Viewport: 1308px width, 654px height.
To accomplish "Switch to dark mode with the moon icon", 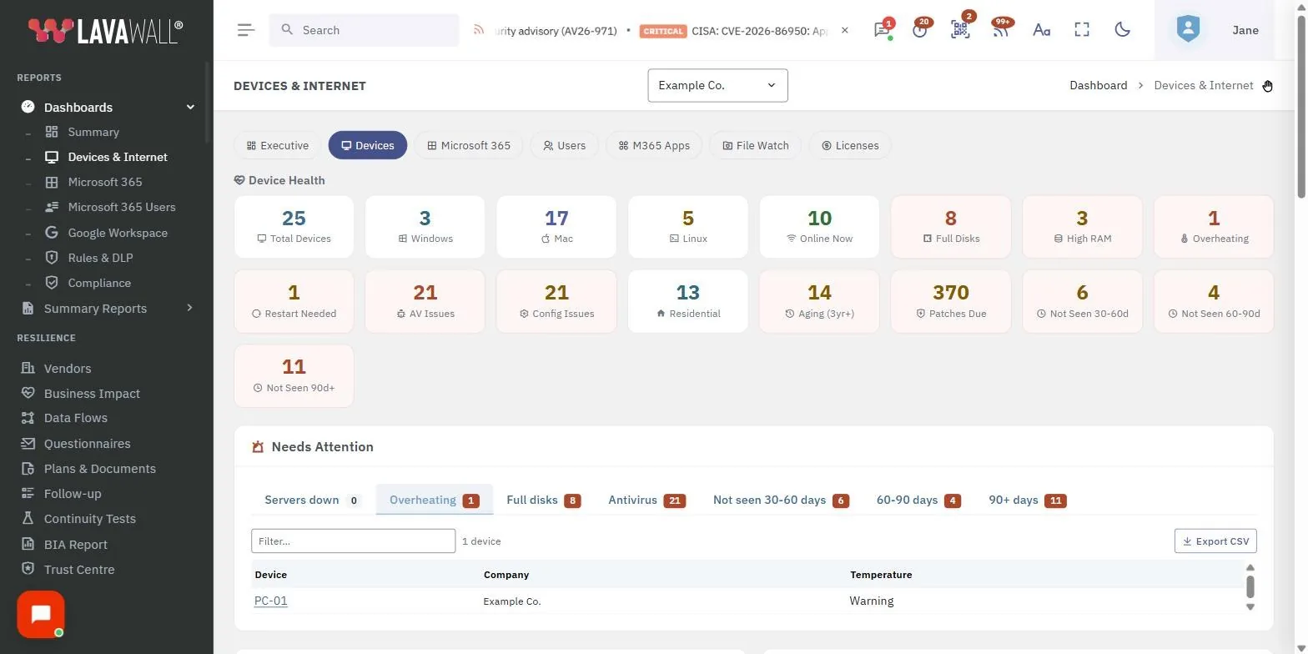I will 1123,30.
